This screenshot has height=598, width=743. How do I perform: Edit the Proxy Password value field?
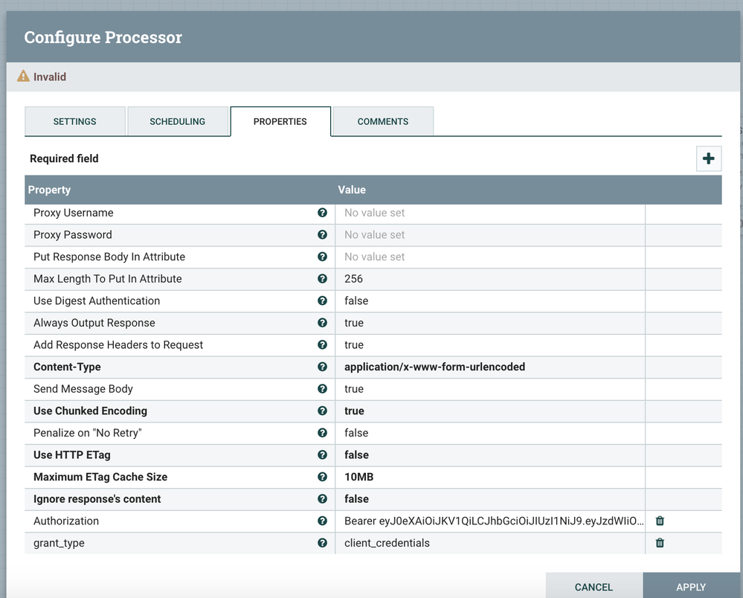coord(490,235)
